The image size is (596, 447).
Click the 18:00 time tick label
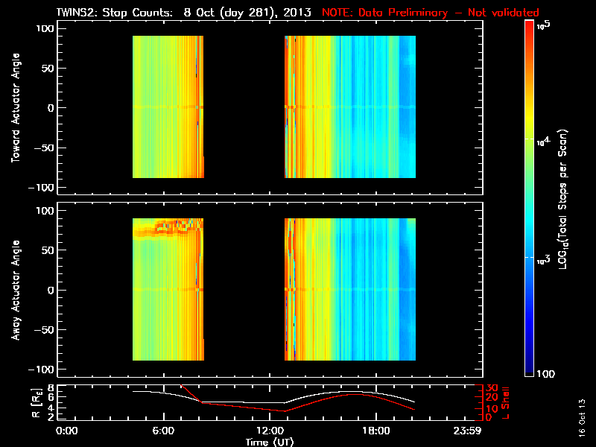tap(375, 431)
